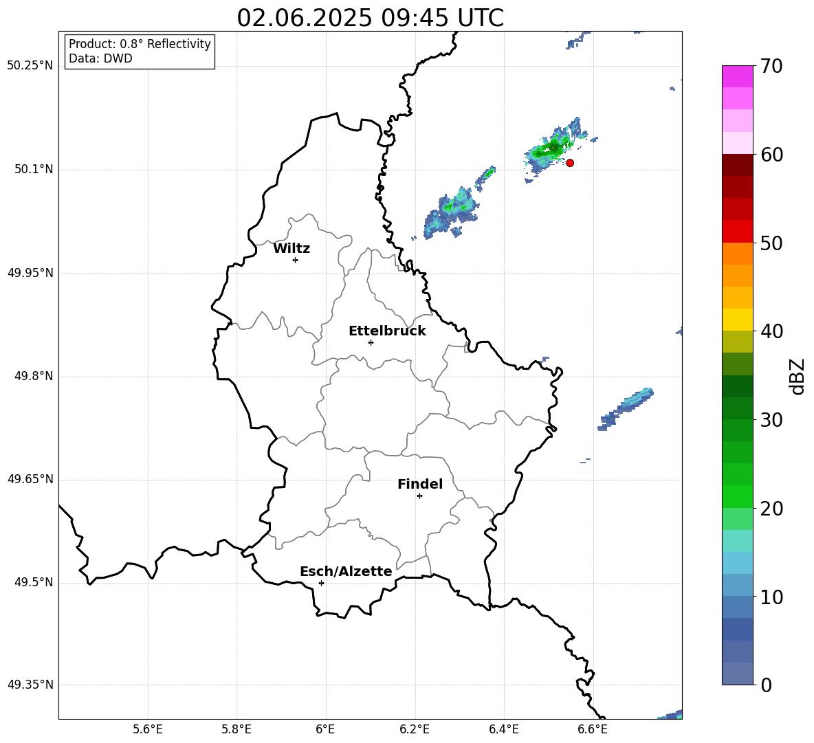This screenshot has height=743, width=814.
Task: Click the yellow colorbar swatch just above the 40 tick
Action: (737, 320)
